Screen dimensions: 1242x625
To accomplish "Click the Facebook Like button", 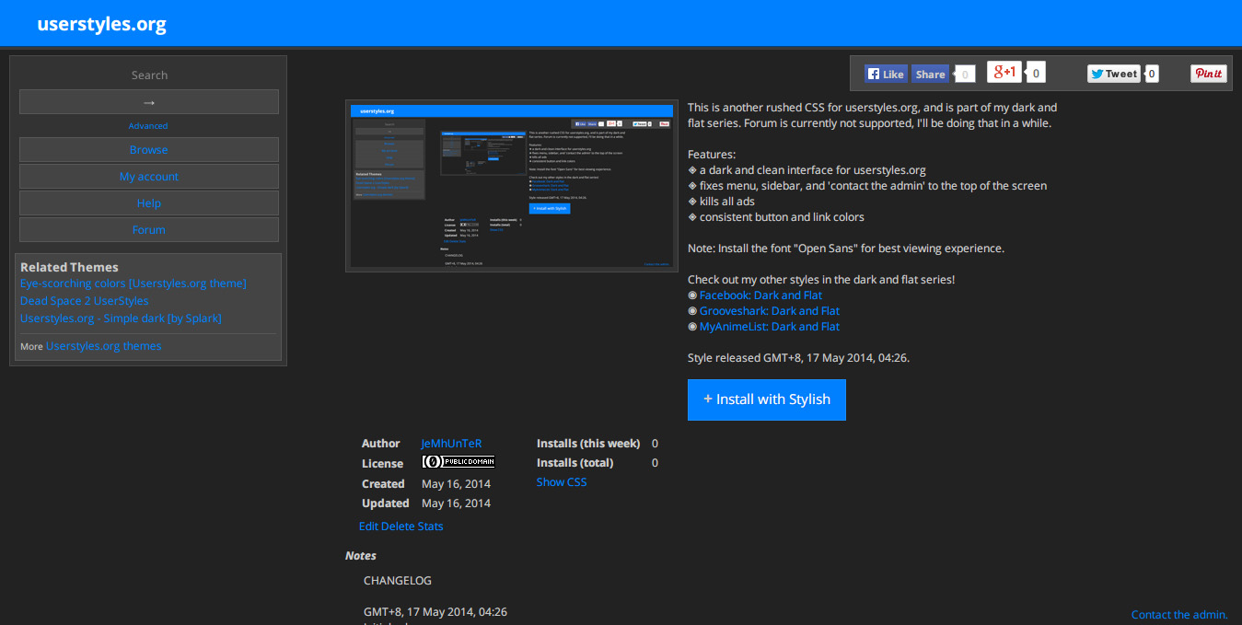I will (x=886, y=74).
